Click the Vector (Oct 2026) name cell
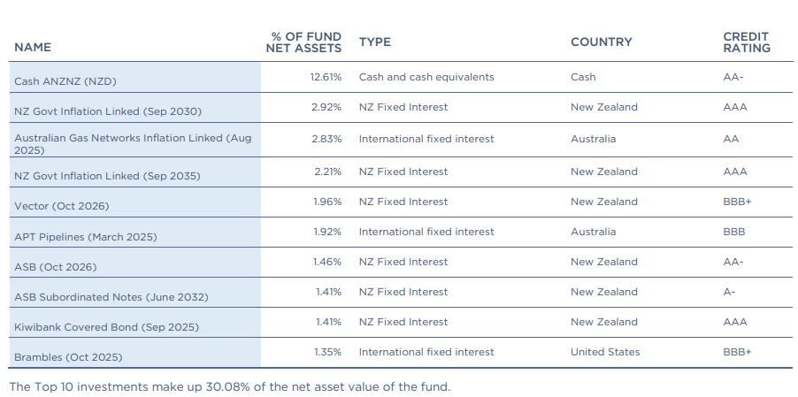Screen dimensions: 798x397 [64, 206]
